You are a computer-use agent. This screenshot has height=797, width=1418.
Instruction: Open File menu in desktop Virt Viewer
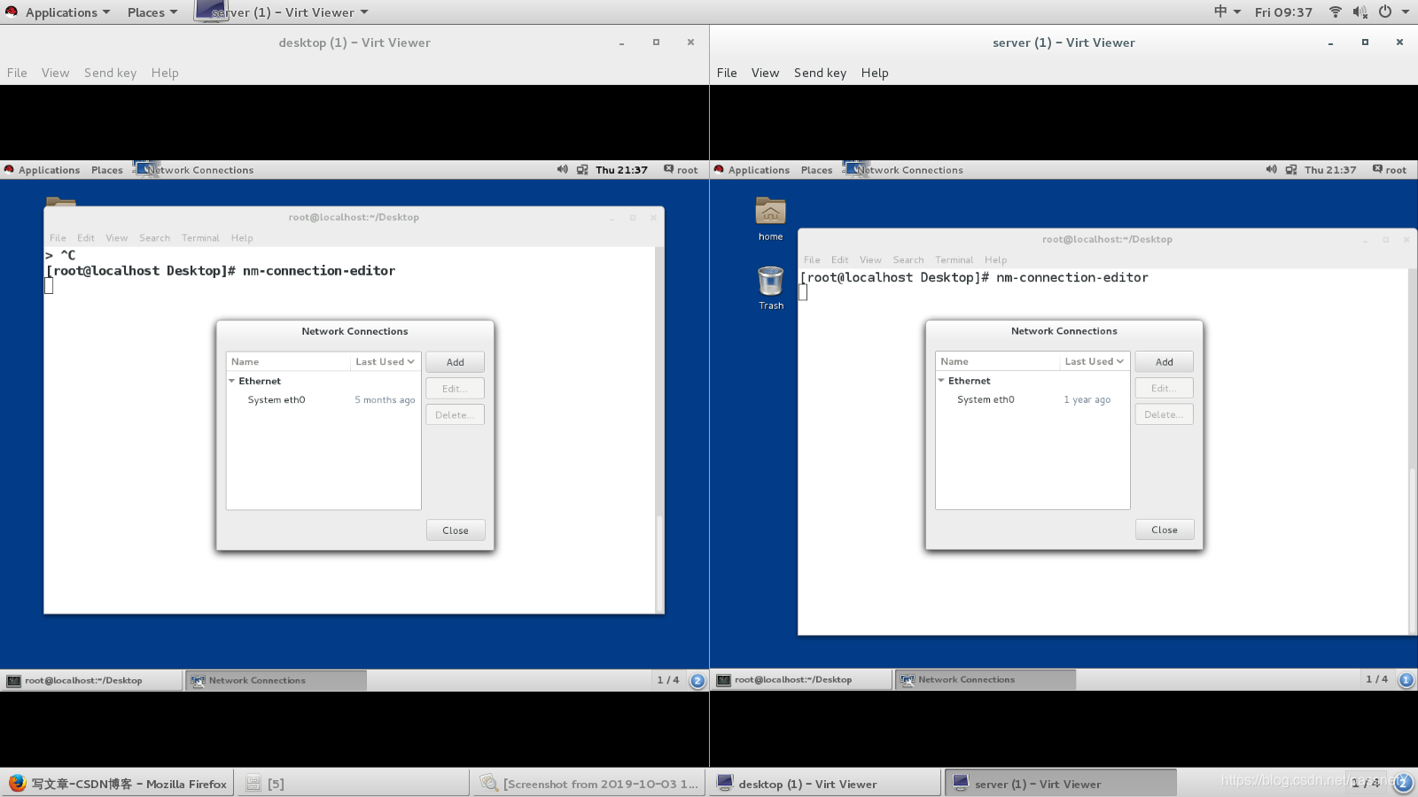tap(17, 73)
